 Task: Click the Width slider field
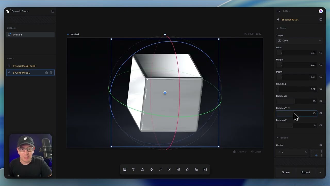pos(296,53)
